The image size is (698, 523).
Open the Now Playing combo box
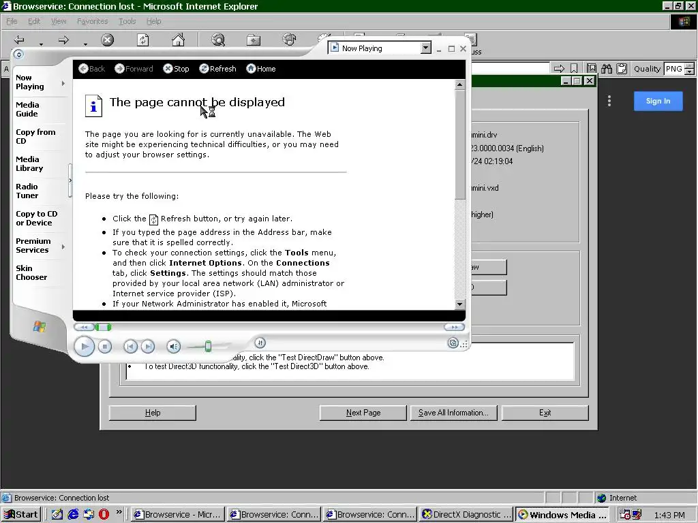tap(380, 48)
